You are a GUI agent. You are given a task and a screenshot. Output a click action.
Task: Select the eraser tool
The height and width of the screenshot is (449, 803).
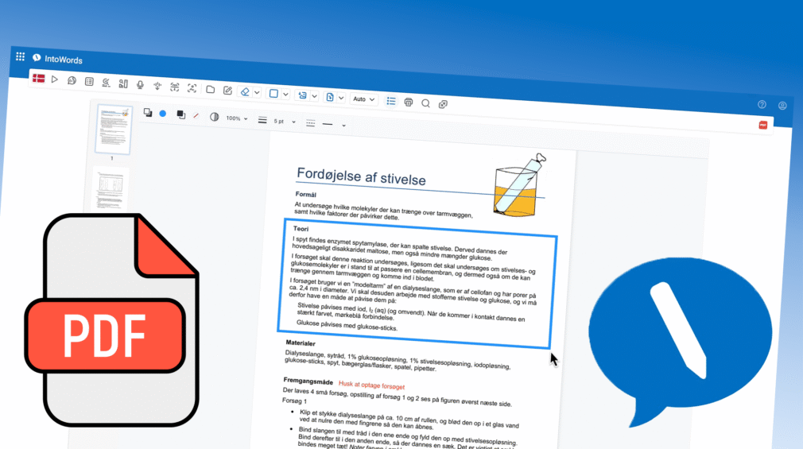(245, 91)
